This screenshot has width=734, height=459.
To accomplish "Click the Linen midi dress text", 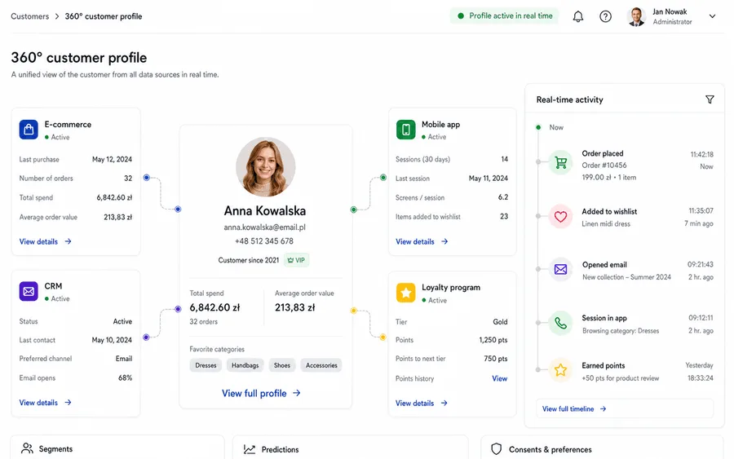I will 606,224.
